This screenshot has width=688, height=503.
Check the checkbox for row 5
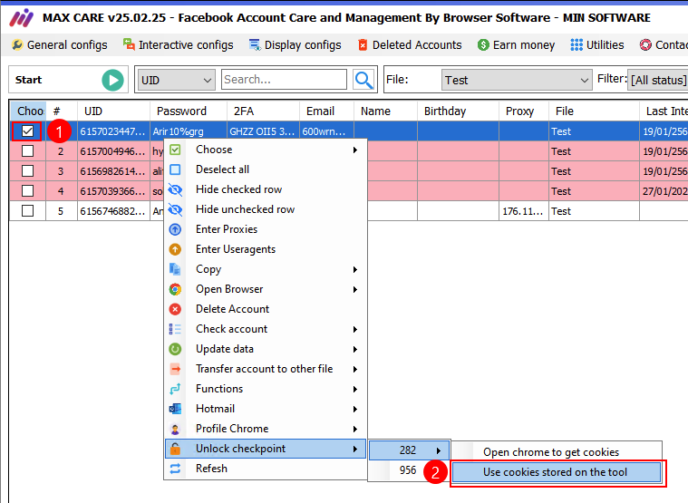pos(27,211)
